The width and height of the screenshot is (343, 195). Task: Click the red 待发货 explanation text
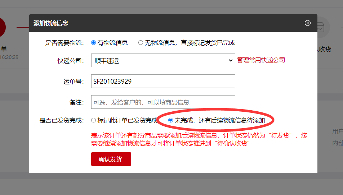[199, 139]
